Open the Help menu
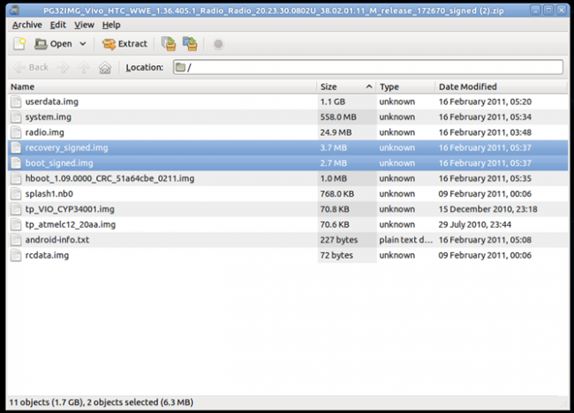 (x=111, y=25)
